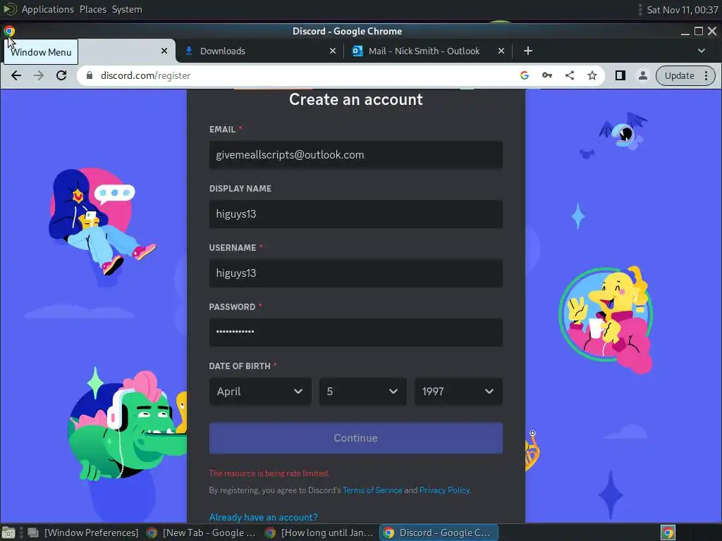
Task: Close the current Discord tab
Action: [x=164, y=51]
